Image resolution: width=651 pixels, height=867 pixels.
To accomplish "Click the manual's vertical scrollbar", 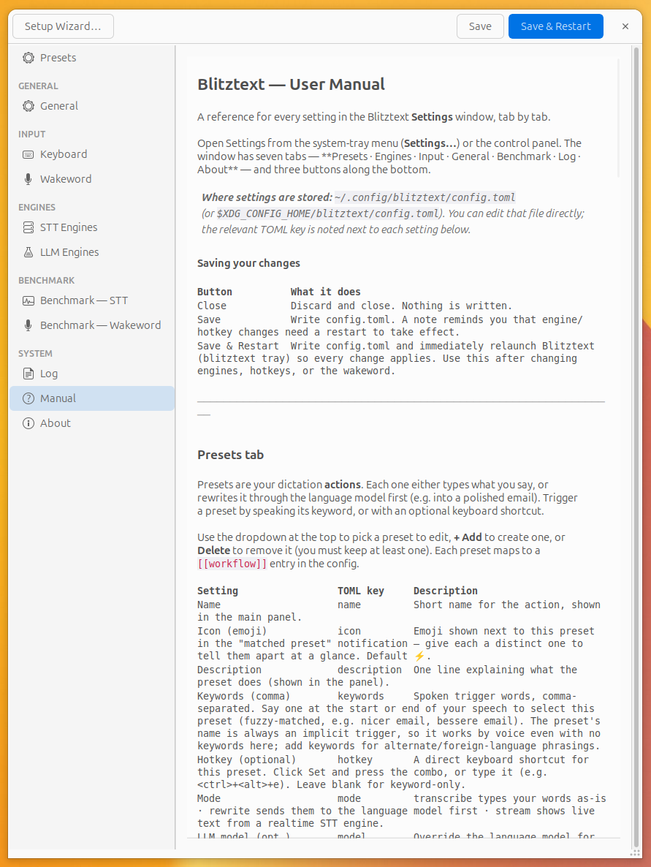I will [636, 448].
